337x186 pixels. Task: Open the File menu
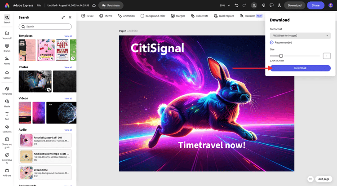(x=39, y=5)
